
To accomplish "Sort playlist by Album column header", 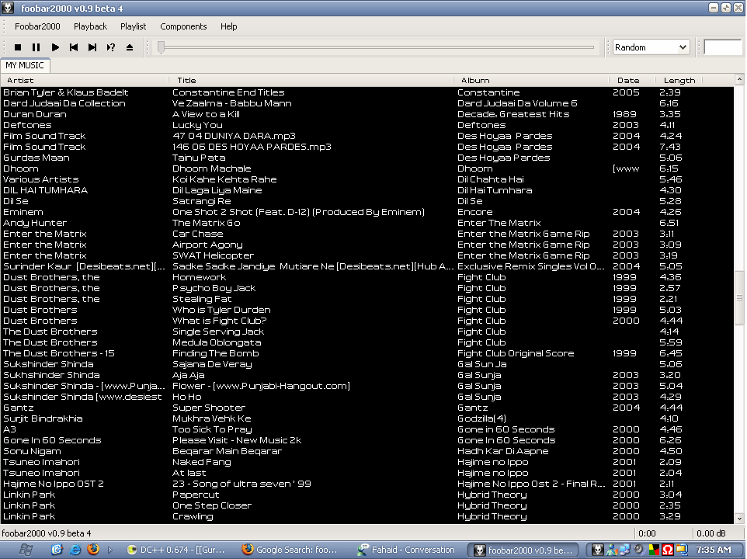I will 531,81.
